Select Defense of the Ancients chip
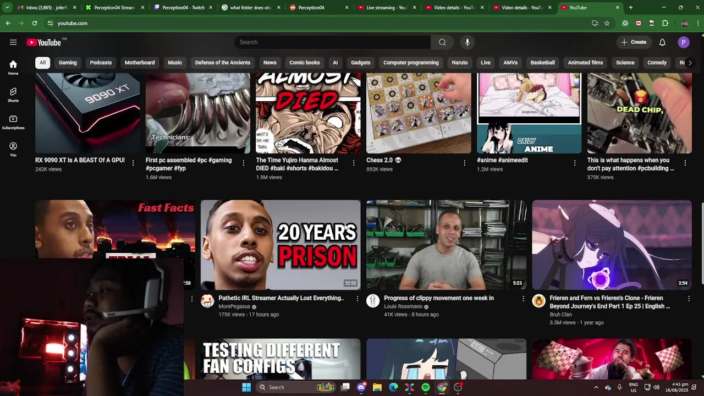This screenshot has height=396, width=704. coord(223,63)
